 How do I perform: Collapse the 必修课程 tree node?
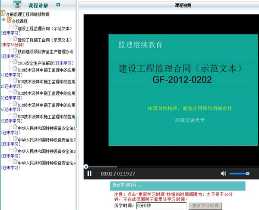pos(3,20)
